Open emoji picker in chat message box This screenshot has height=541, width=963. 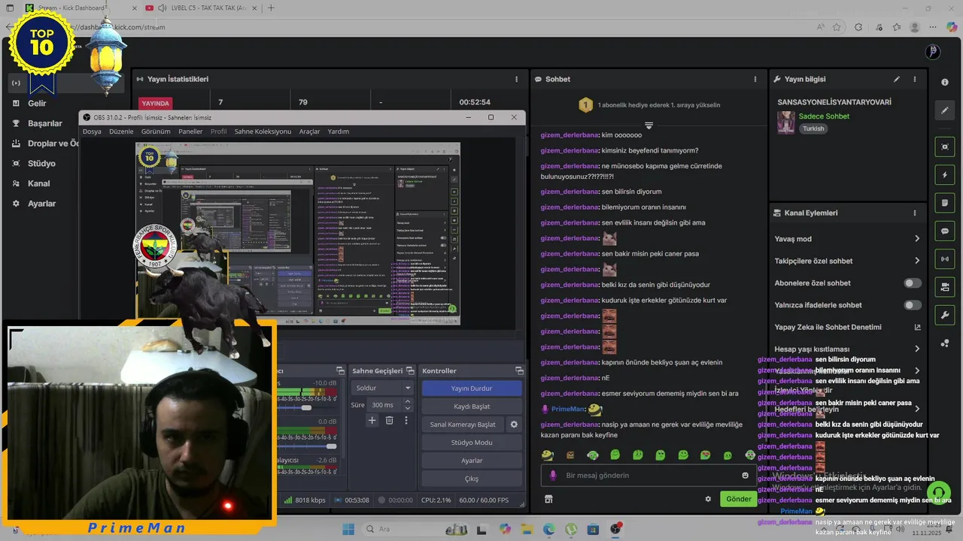pyautogui.click(x=746, y=475)
